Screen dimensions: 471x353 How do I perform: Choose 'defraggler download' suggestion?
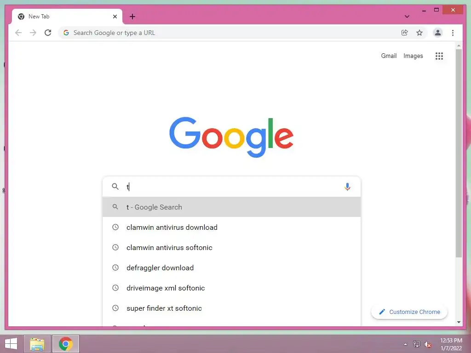[232, 268]
